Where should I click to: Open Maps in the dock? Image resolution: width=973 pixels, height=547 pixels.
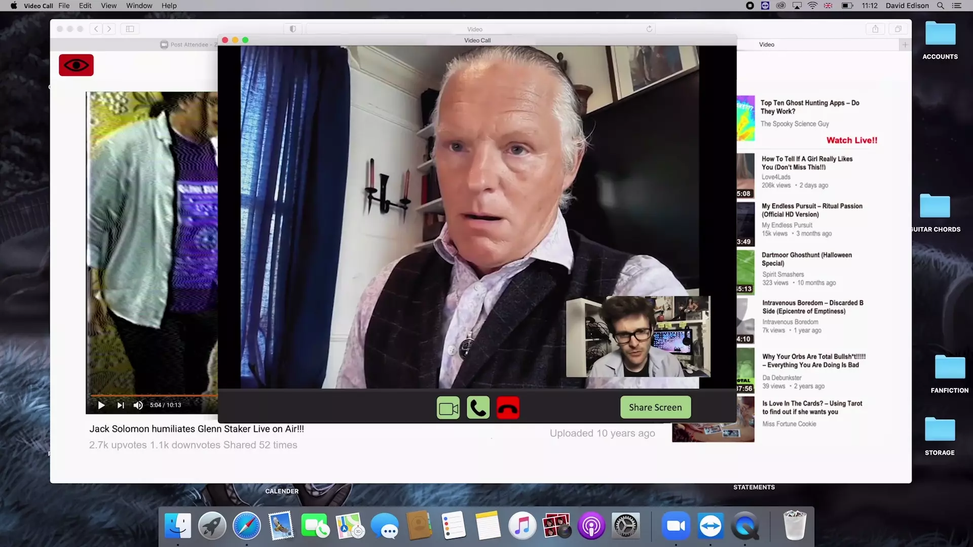(x=350, y=526)
